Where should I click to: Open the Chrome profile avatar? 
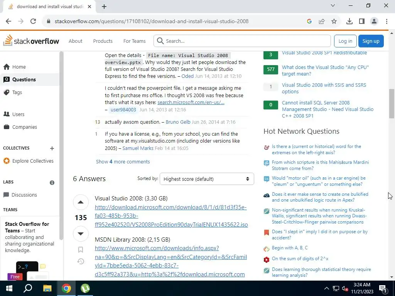pos(374,21)
